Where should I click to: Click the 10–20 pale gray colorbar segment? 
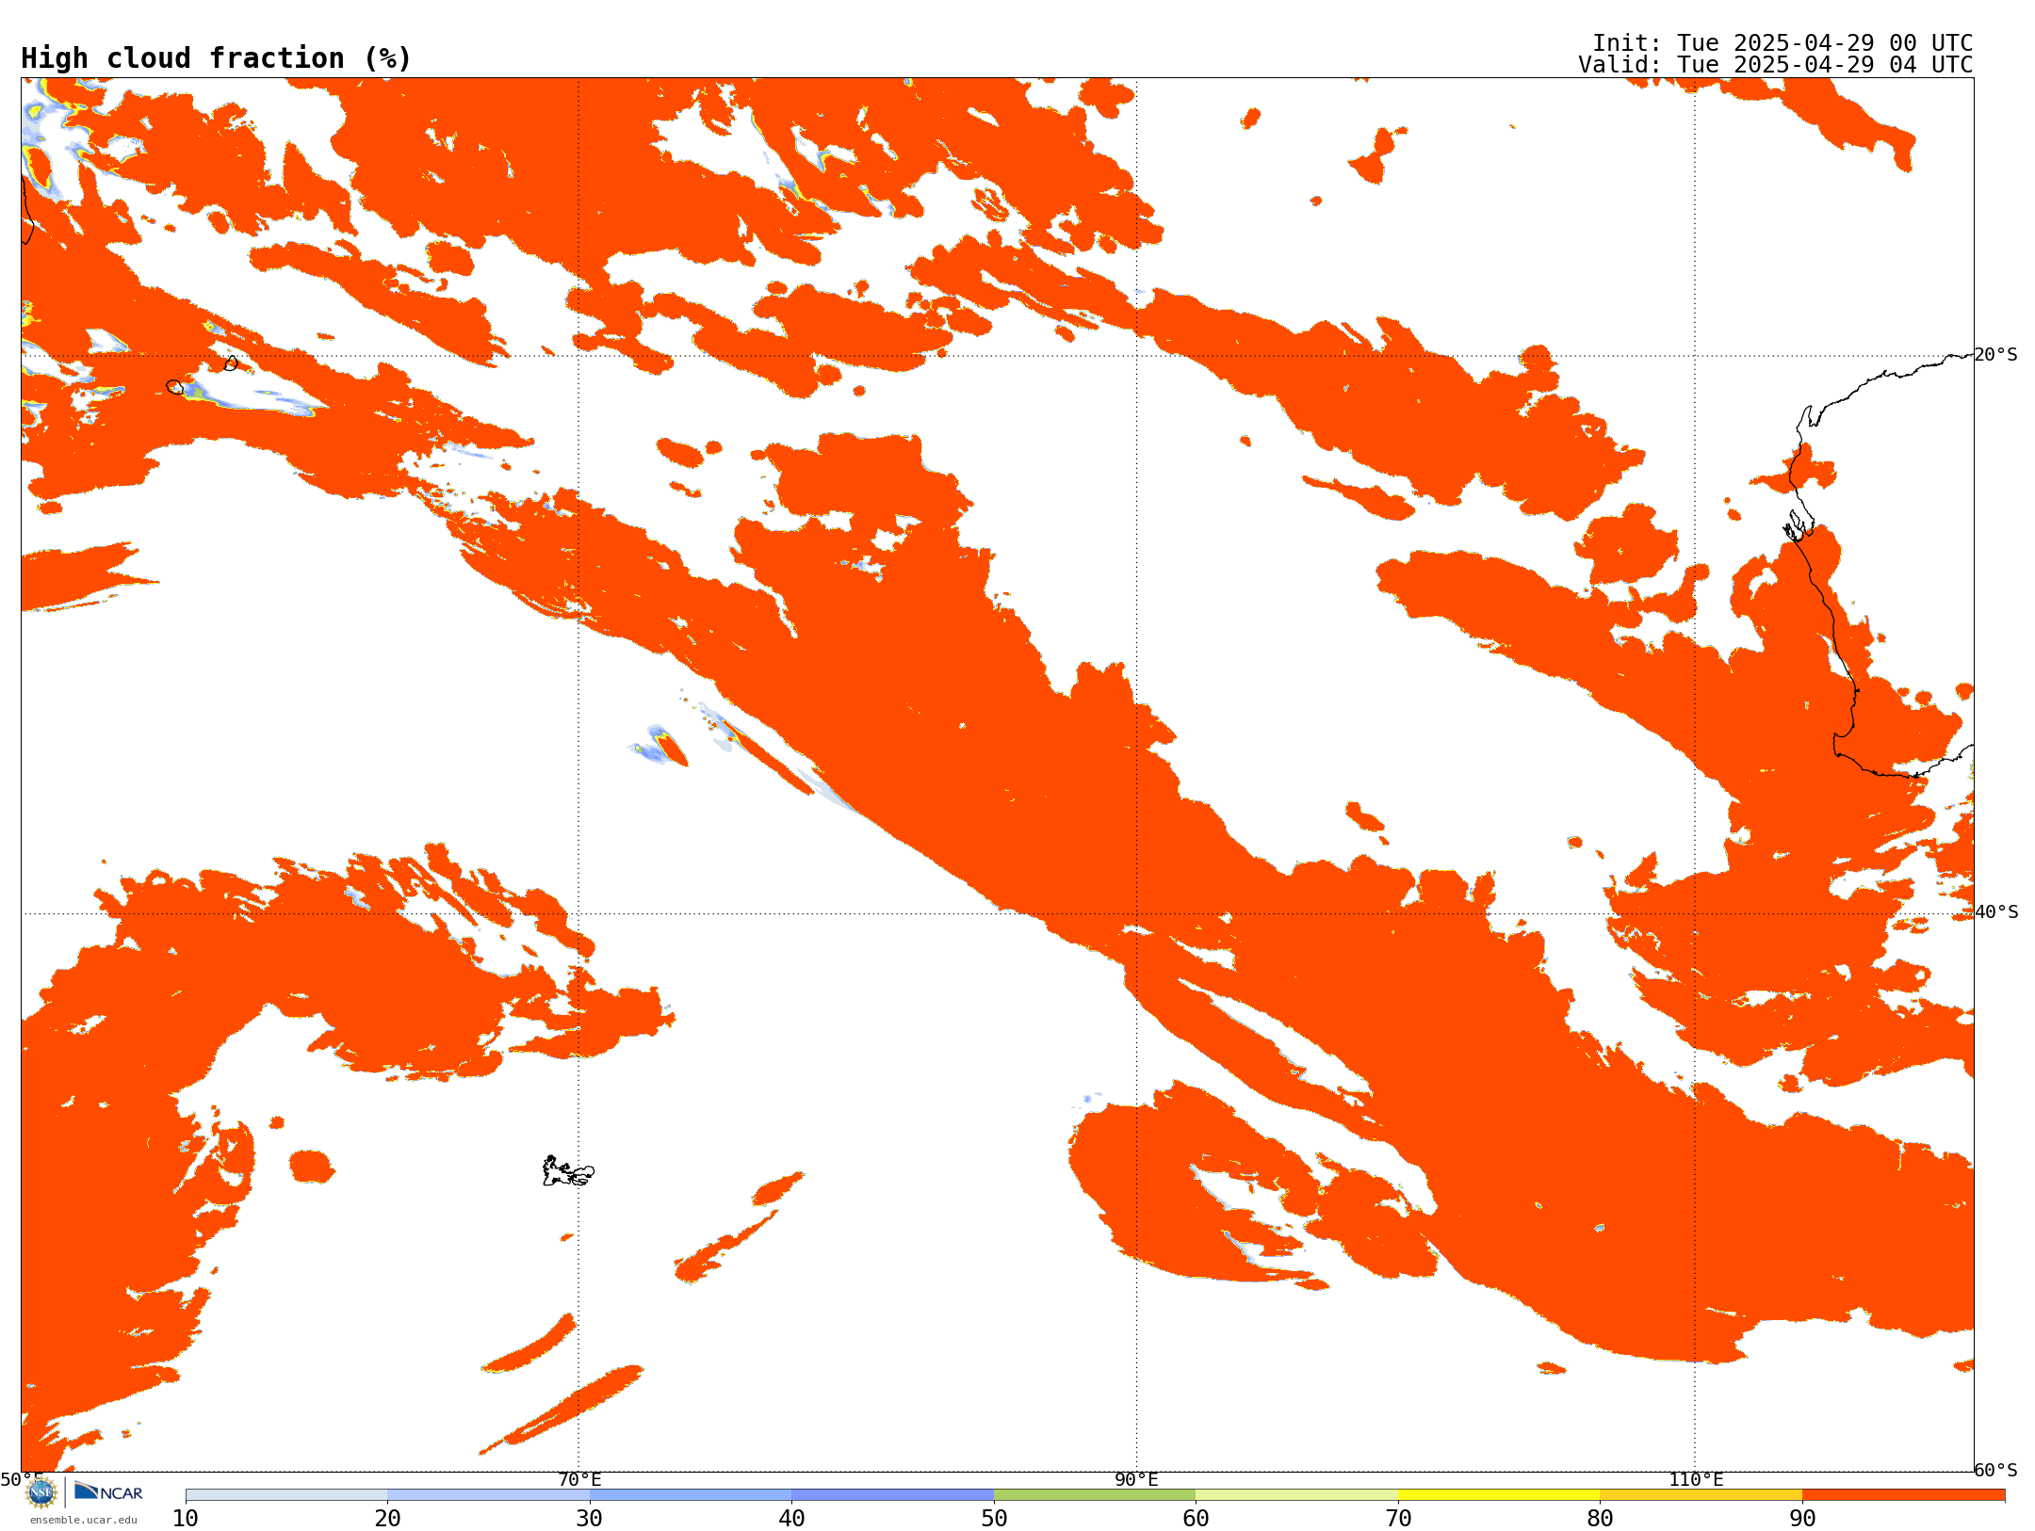286,1495
